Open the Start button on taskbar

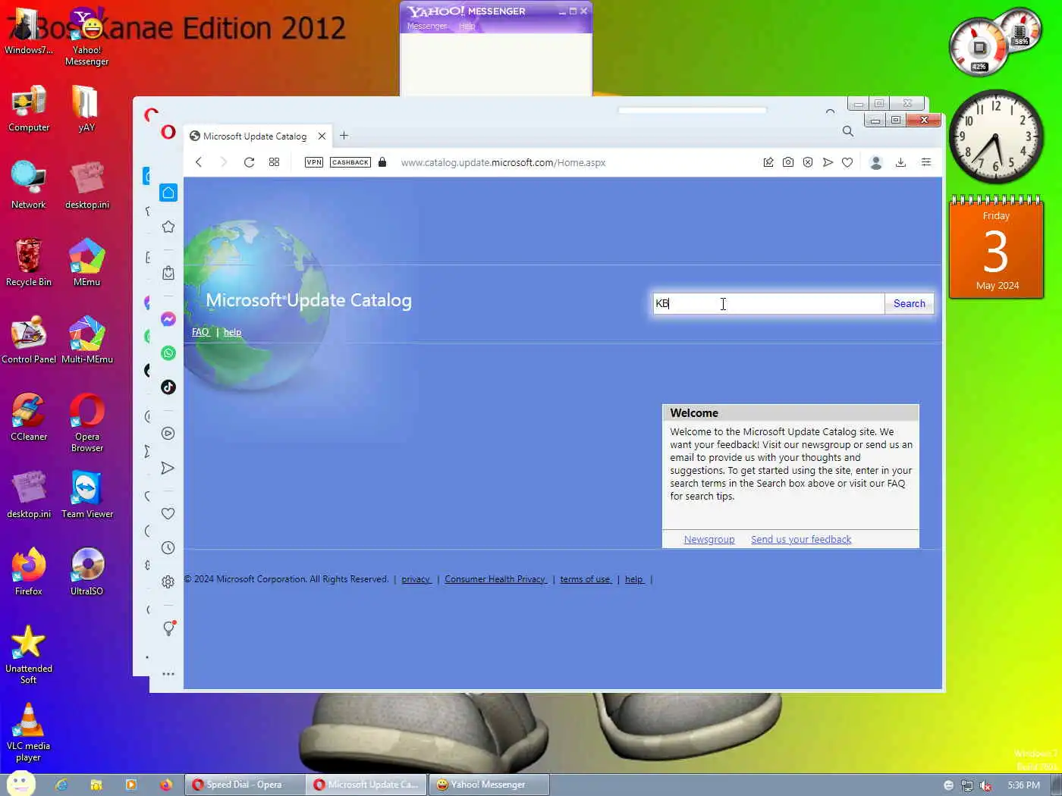[20, 785]
